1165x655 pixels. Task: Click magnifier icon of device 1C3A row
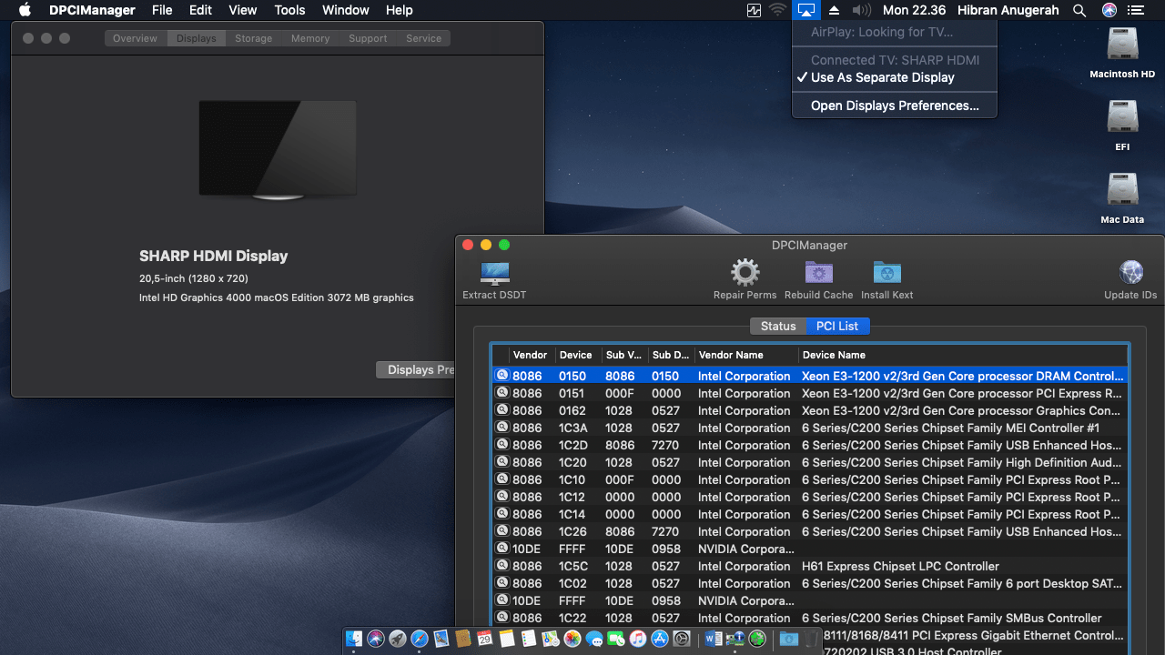(501, 428)
